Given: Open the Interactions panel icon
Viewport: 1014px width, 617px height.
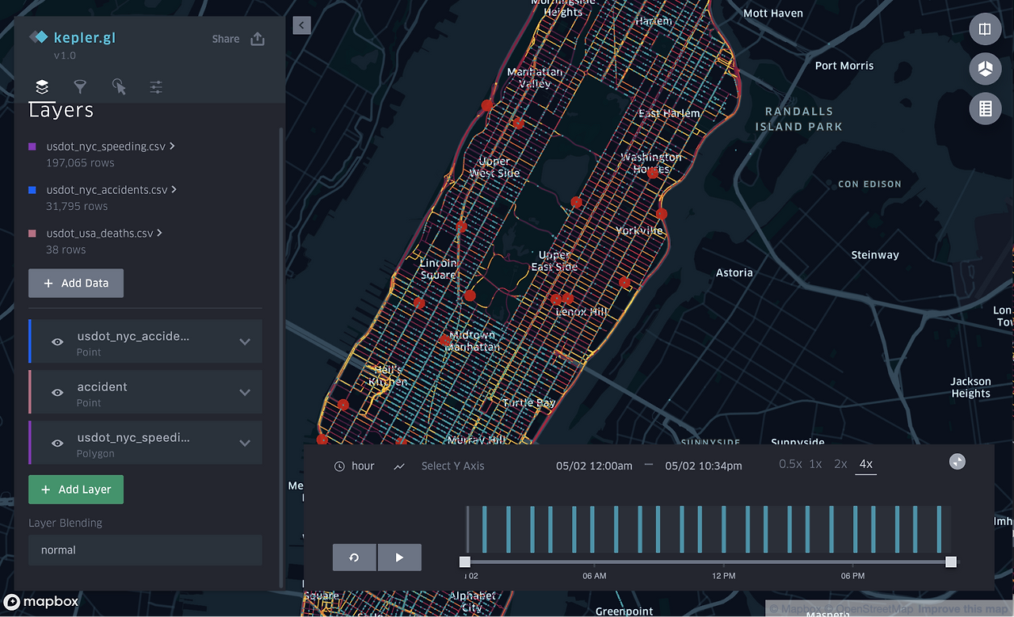Looking at the screenshot, I should click(118, 86).
